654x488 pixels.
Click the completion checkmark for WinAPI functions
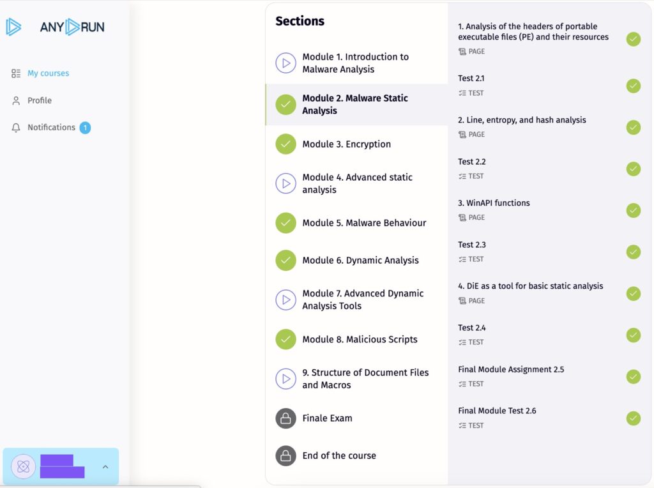633,210
